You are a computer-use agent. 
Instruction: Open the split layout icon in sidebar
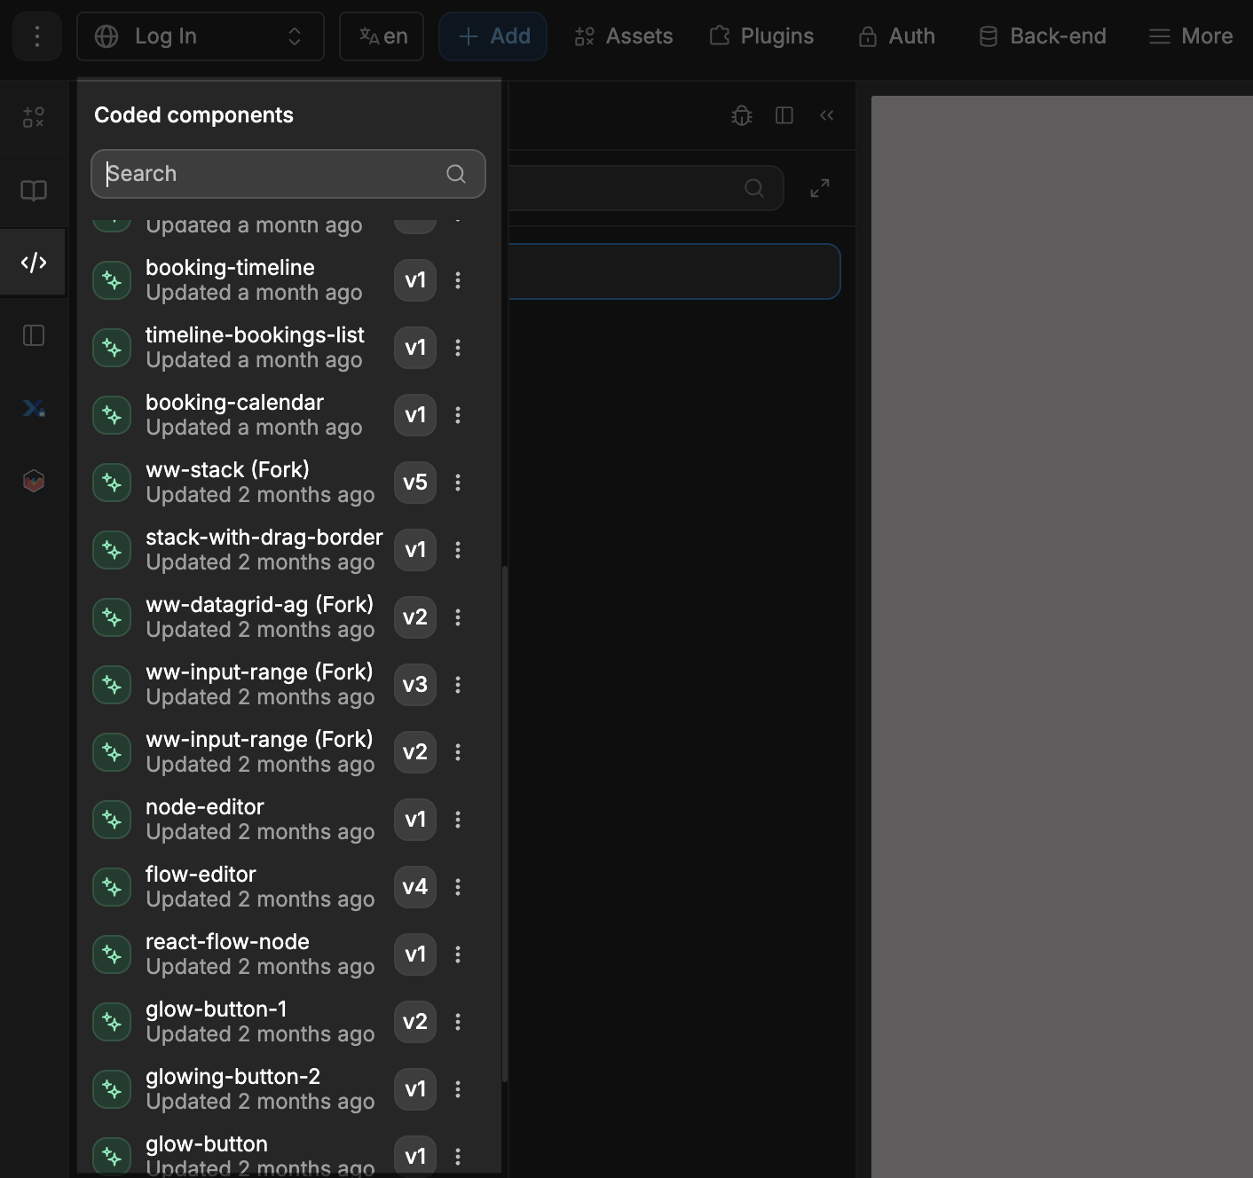(x=33, y=335)
